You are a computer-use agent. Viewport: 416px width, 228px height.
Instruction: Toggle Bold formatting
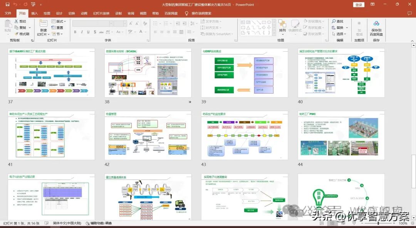coord(75,32)
